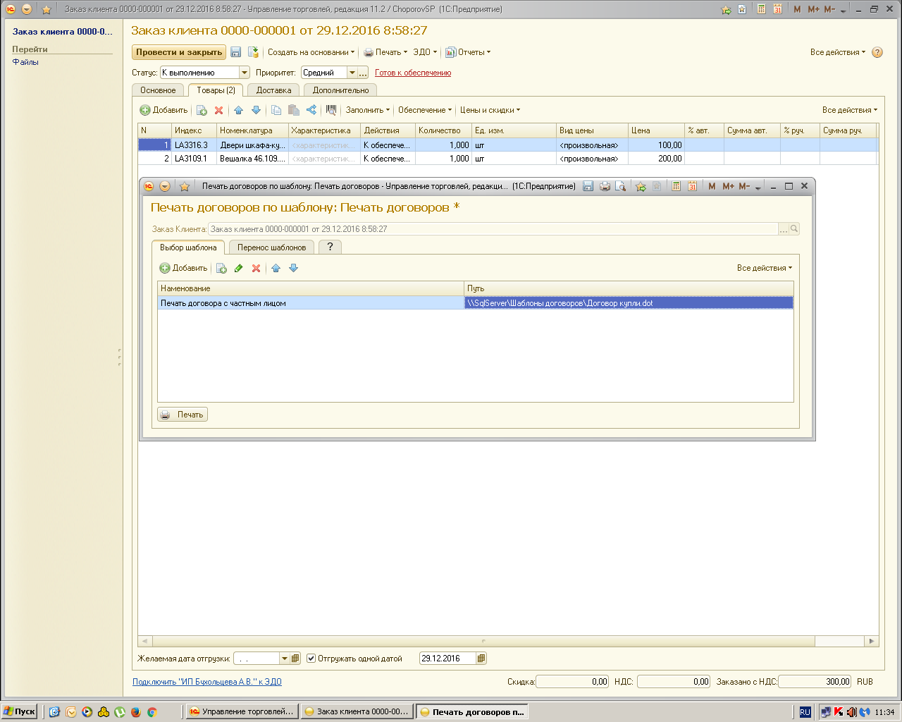Delete template with the red X icon
902x722 pixels.
(x=257, y=268)
